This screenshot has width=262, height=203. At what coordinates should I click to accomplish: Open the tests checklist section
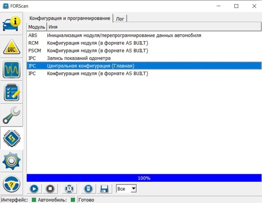[12, 92]
